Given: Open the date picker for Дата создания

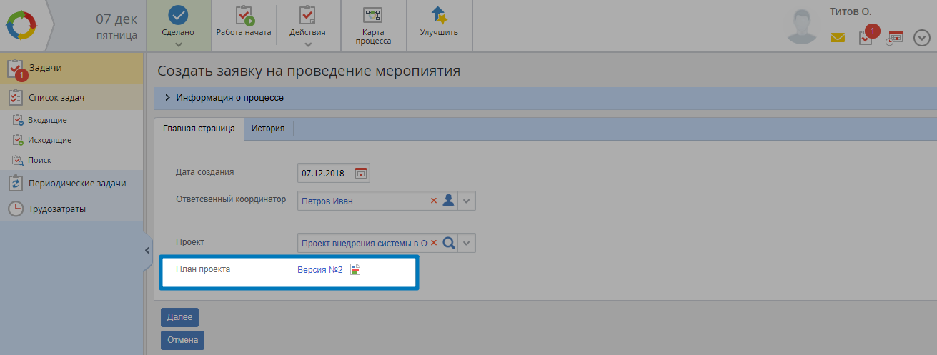Looking at the screenshot, I should click(x=361, y=173).
